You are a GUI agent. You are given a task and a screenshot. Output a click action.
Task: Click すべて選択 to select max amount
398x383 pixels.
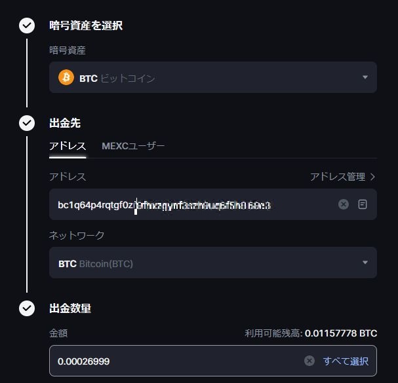pos(346,361)
